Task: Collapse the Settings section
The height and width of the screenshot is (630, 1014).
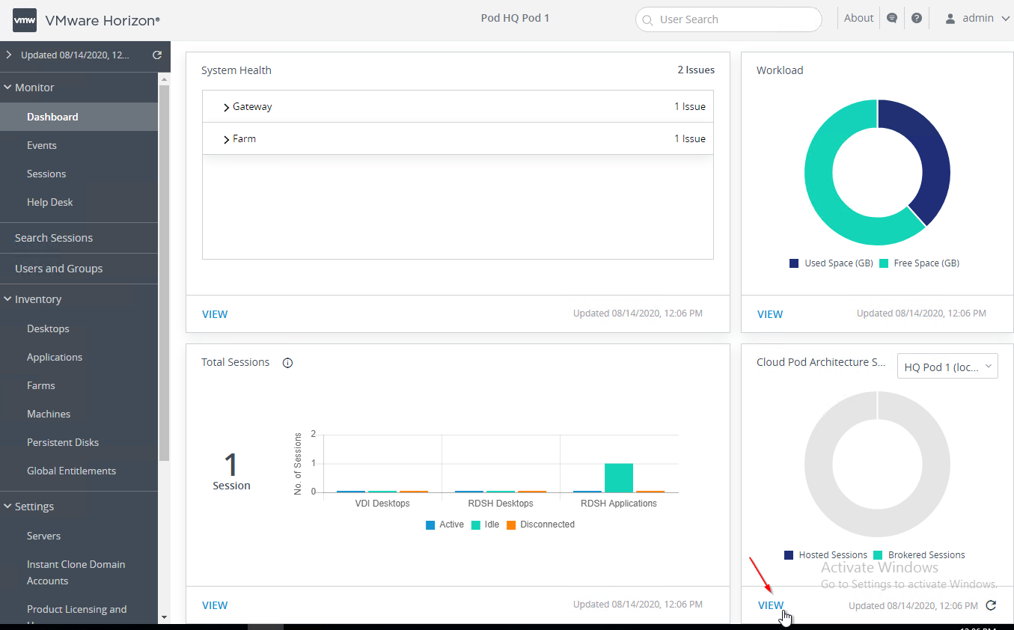Action: coord(7,507)
